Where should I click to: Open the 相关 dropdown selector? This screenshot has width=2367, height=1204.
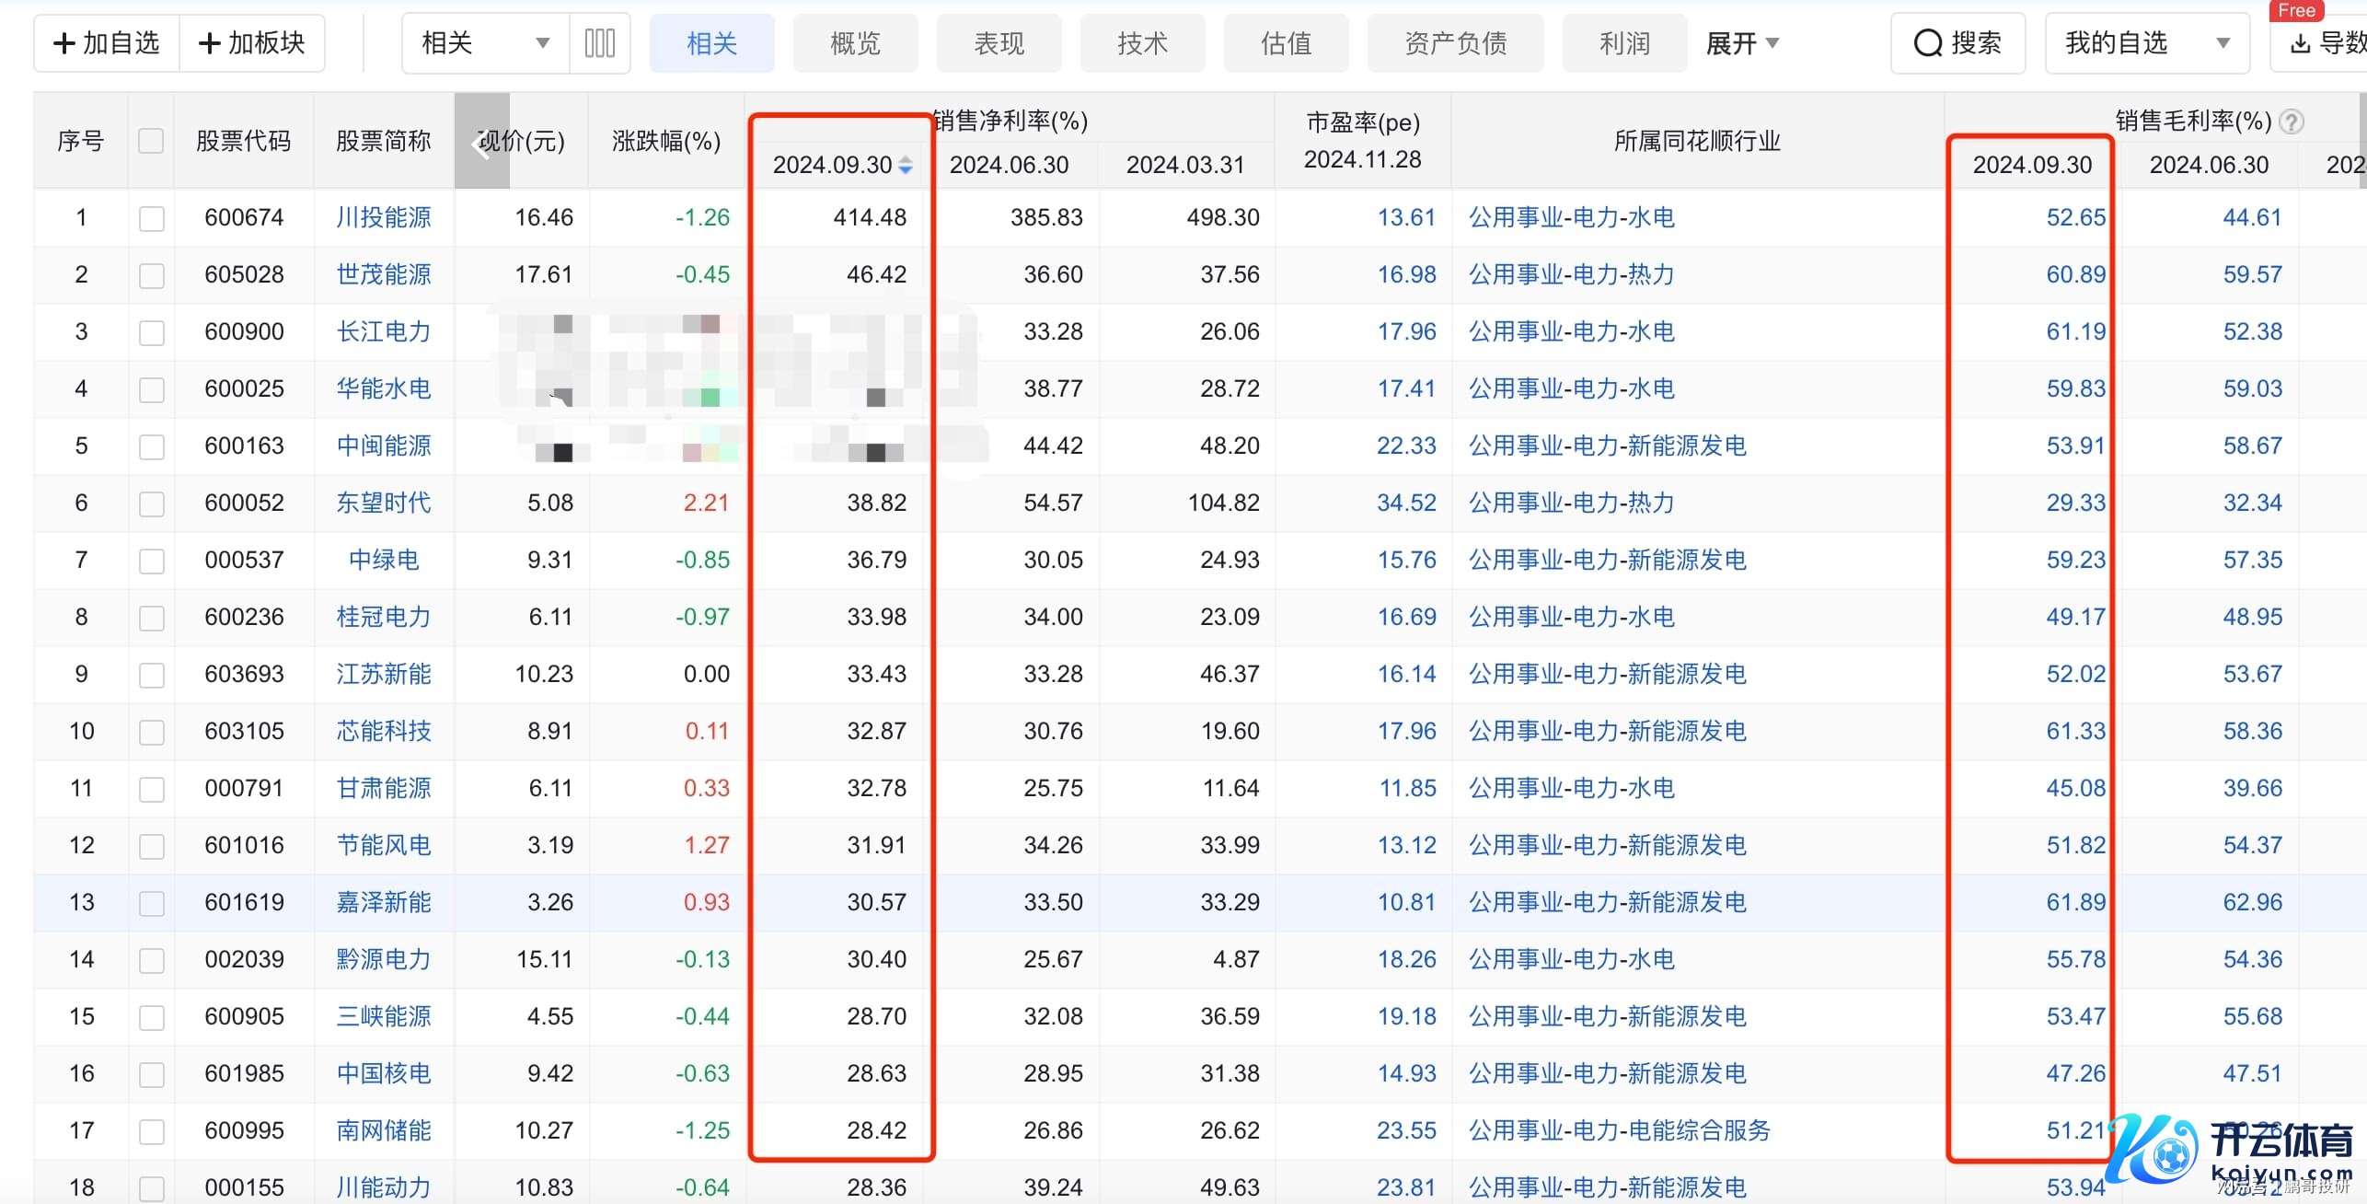[485, 42]
